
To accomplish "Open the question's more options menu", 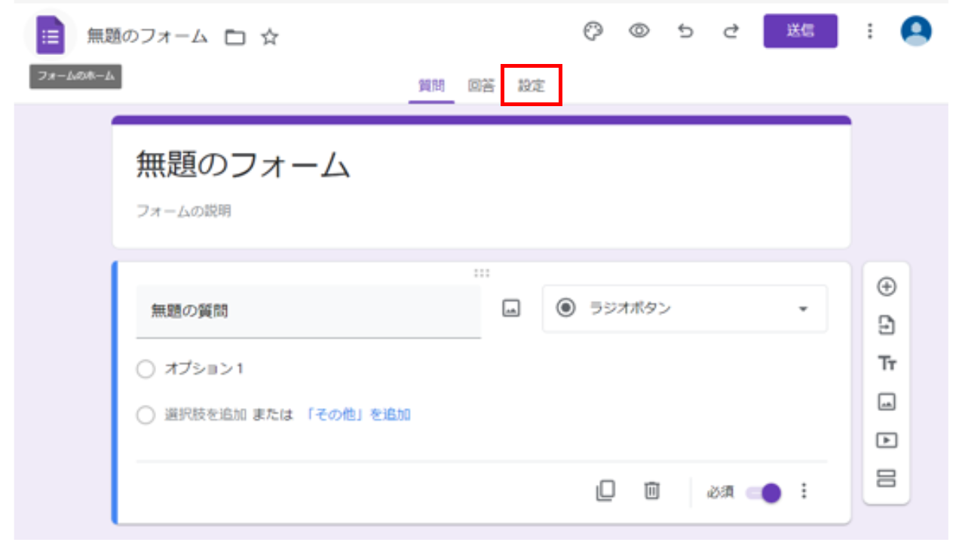I will (804, 492).
